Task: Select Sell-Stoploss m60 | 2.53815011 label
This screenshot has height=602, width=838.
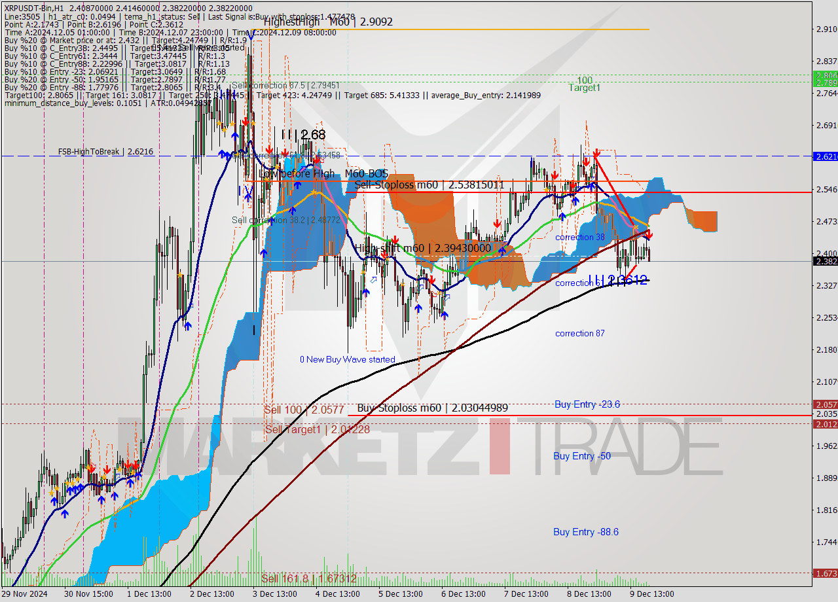Action: (x=429, y=185)
